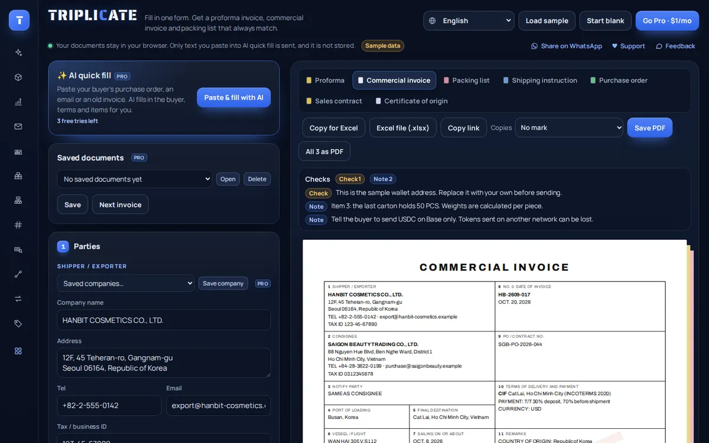This screenshot has height=443, width=709.
Task: Click the Start blank button
Action: click(606, 21)
